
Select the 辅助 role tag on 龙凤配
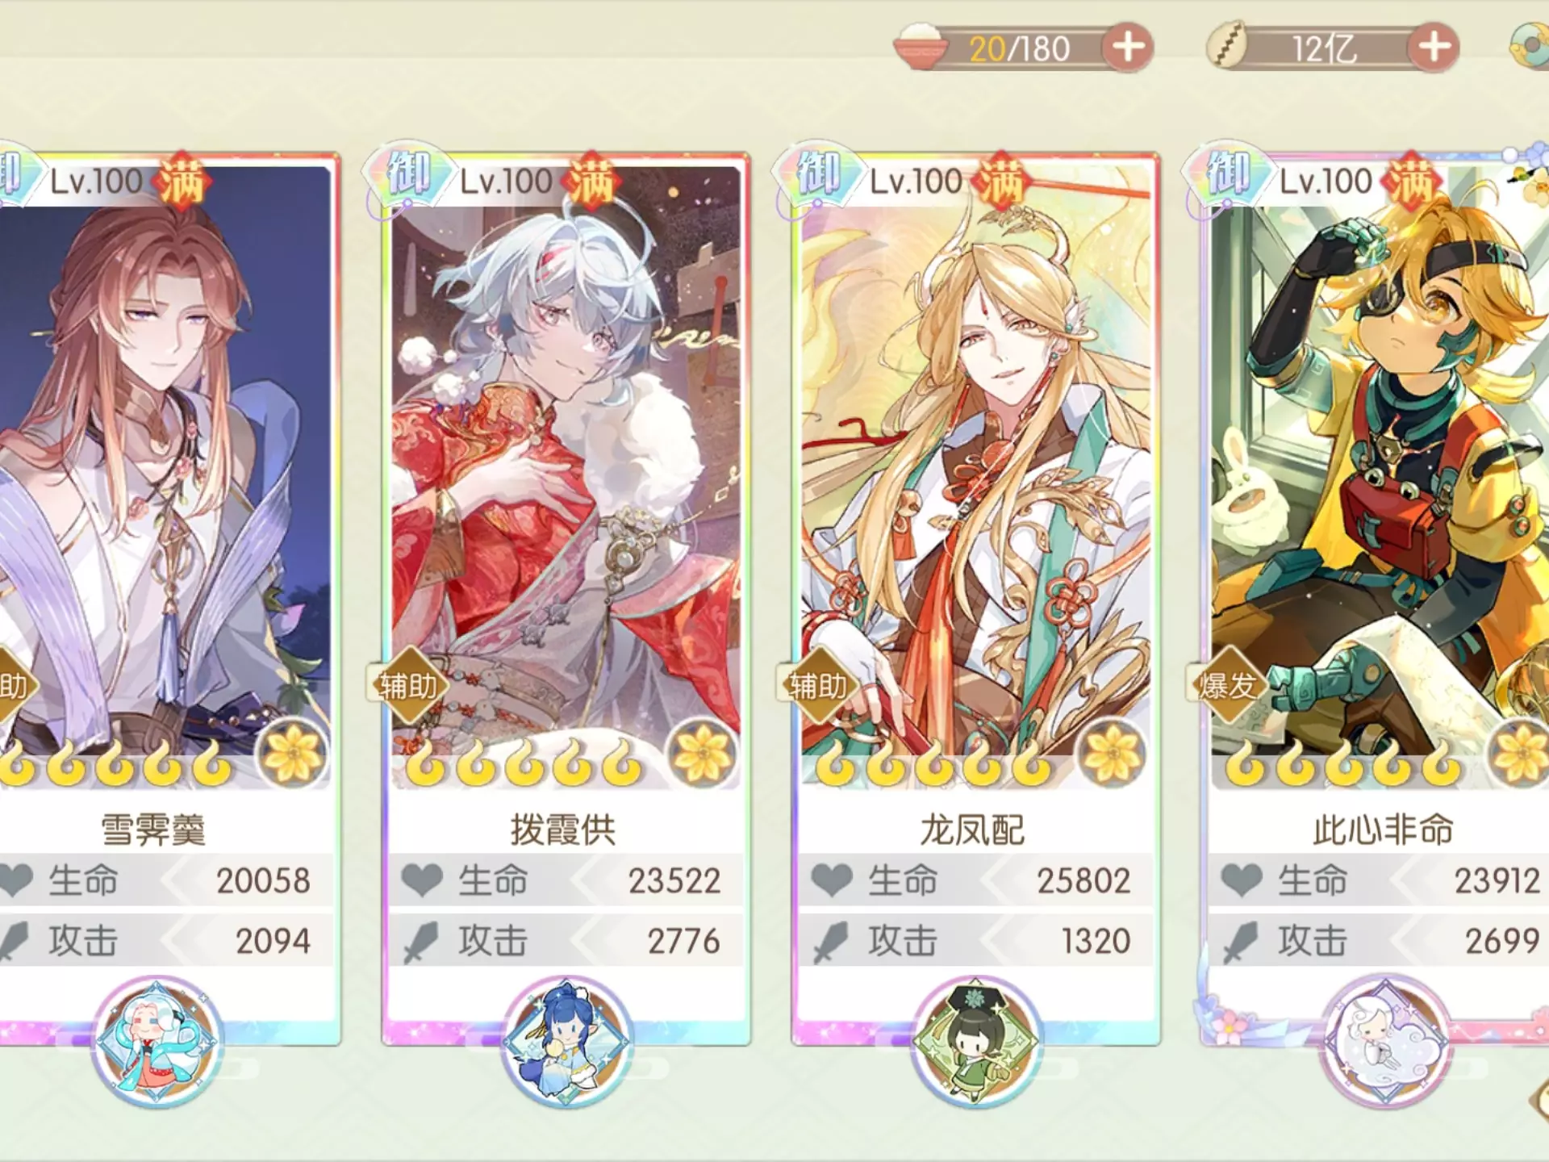[818, 686]
